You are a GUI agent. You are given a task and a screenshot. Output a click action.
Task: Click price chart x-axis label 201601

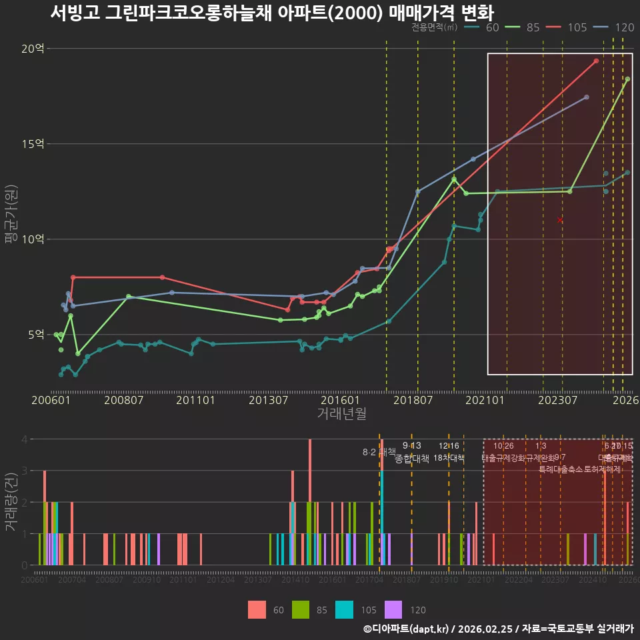(x=340, y=400)
